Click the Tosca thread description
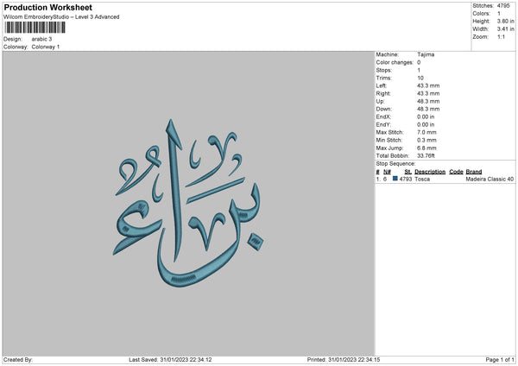 coord(422,179)
